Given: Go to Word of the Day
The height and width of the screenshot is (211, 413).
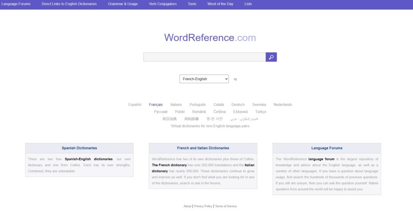Looking at the screenshot, I should click(x=220, y=4).
